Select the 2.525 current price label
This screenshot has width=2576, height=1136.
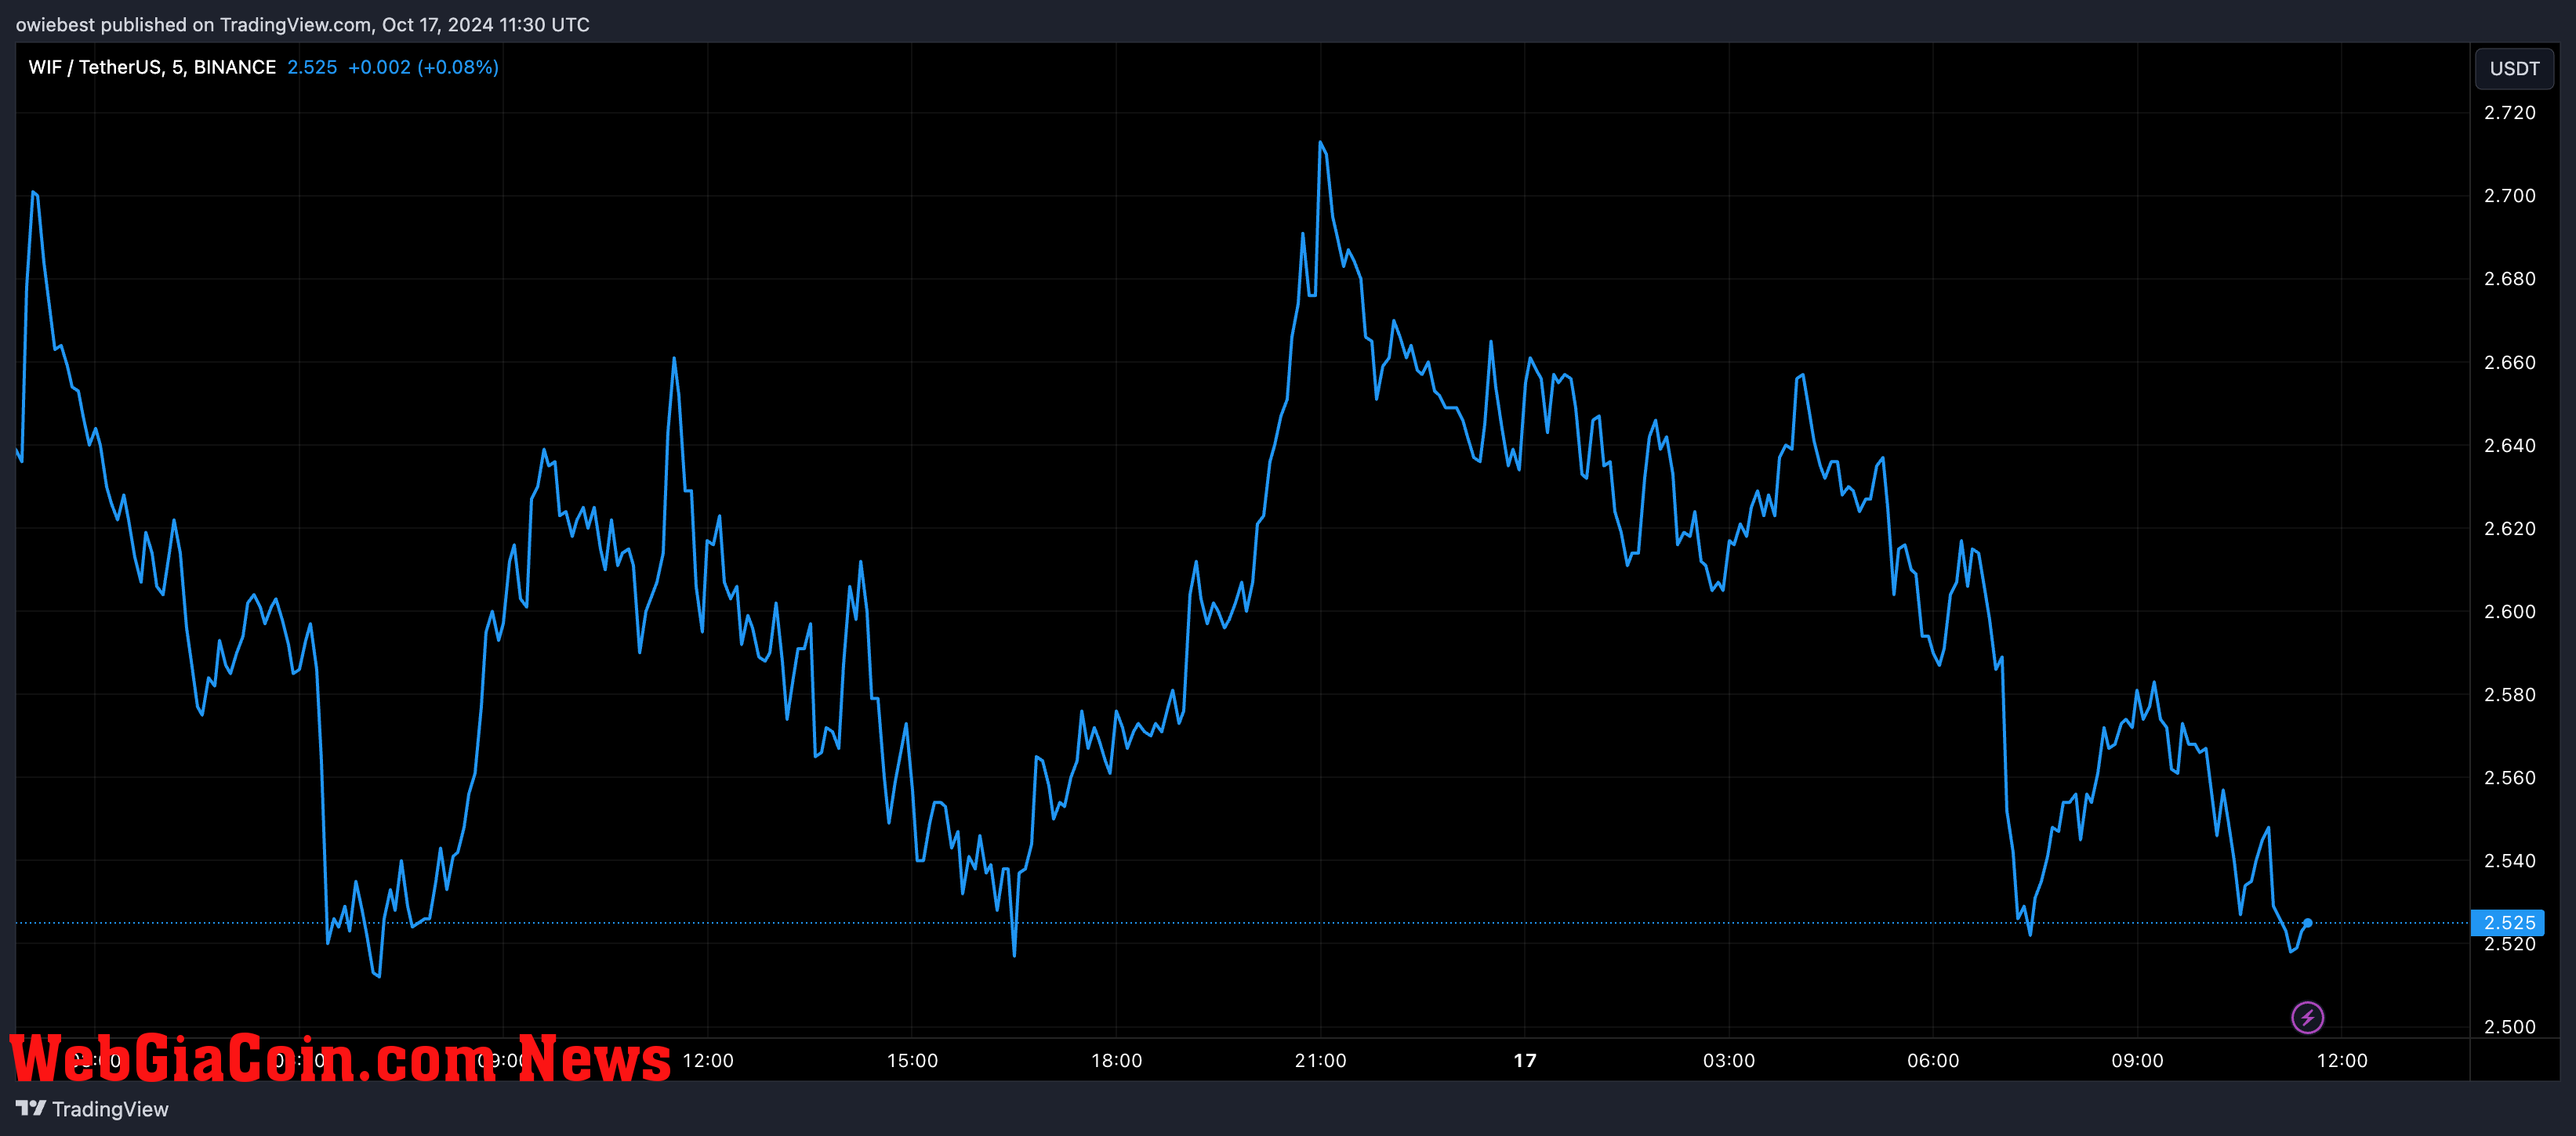click(x=2507, y=922)
